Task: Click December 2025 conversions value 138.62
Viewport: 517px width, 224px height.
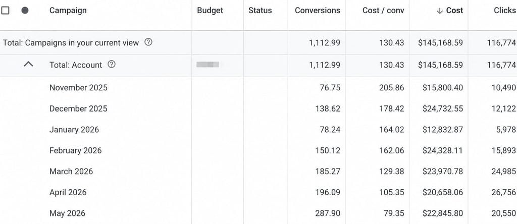Action: (328, 108)
